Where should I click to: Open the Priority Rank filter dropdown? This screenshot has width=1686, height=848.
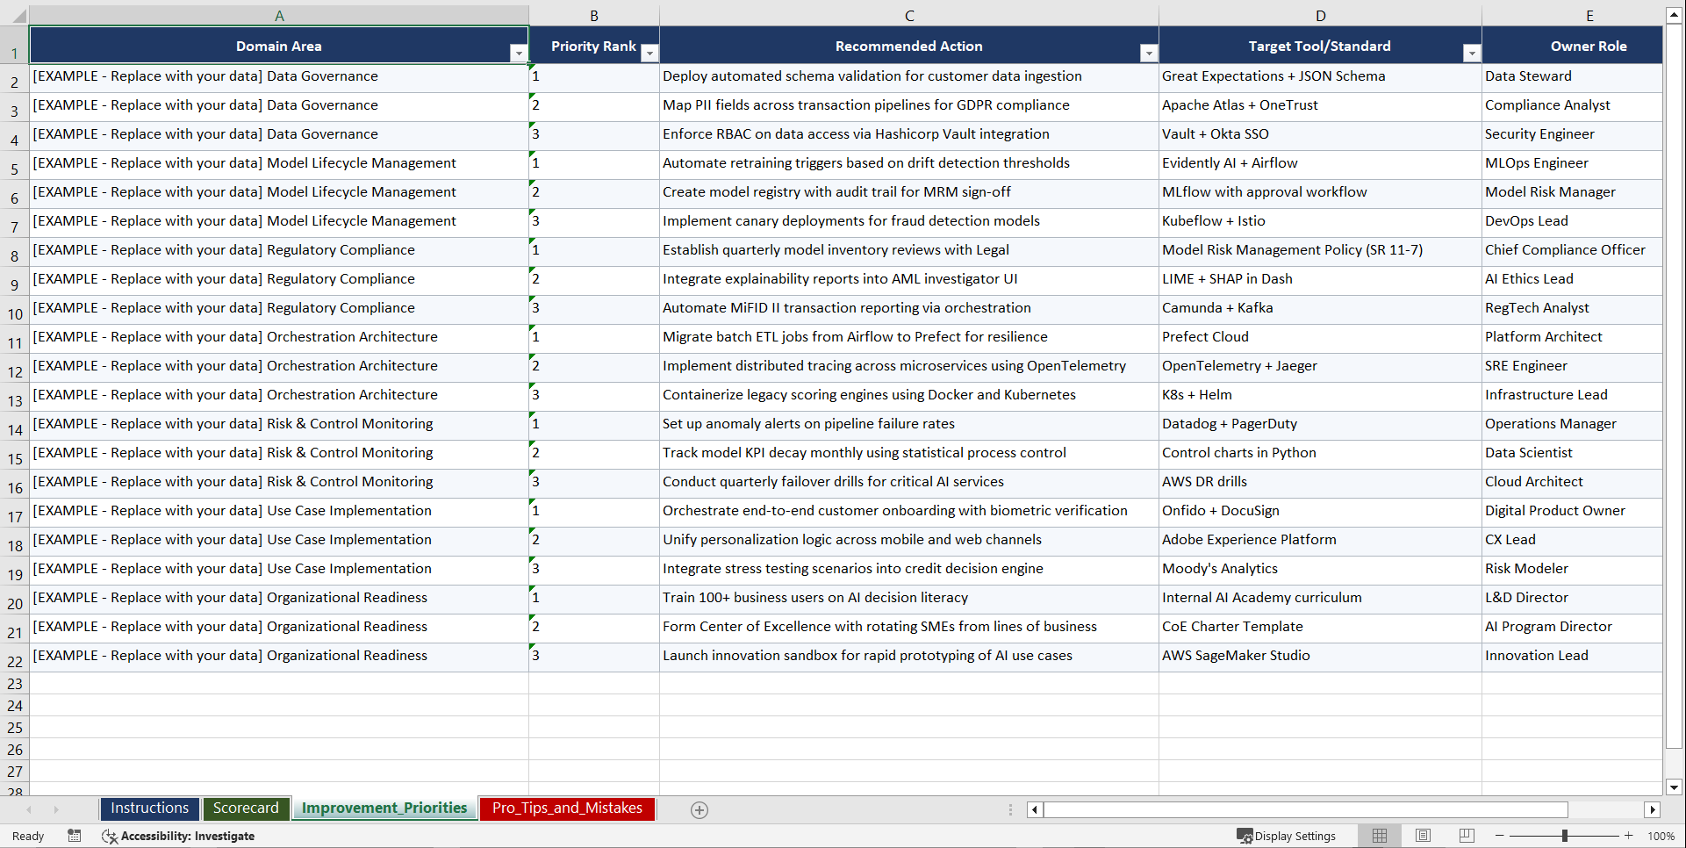coord(649,53)
